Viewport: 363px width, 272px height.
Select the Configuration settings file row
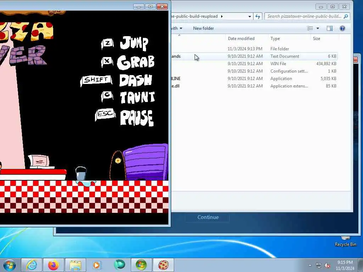pyautogui.click(x=254, y=71)
